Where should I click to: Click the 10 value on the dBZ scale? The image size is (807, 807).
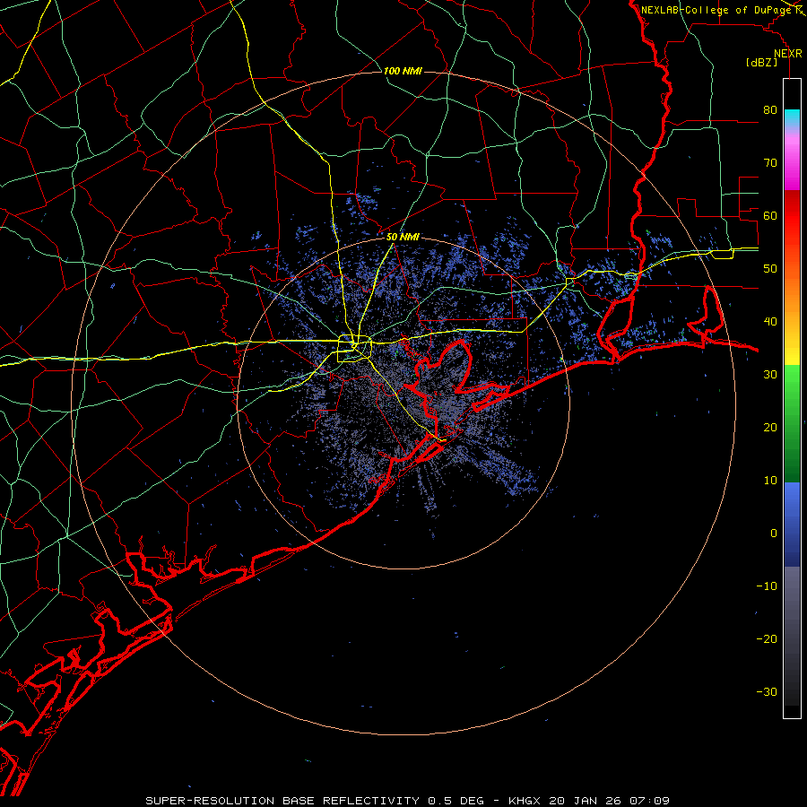pyautogui.click(x=770, y=481)
